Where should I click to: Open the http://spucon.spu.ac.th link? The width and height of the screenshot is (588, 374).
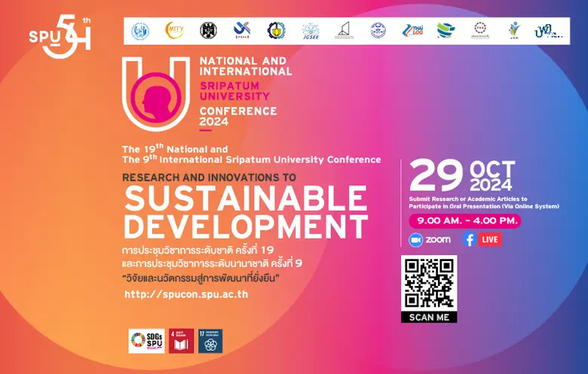[x=186, y=294]
